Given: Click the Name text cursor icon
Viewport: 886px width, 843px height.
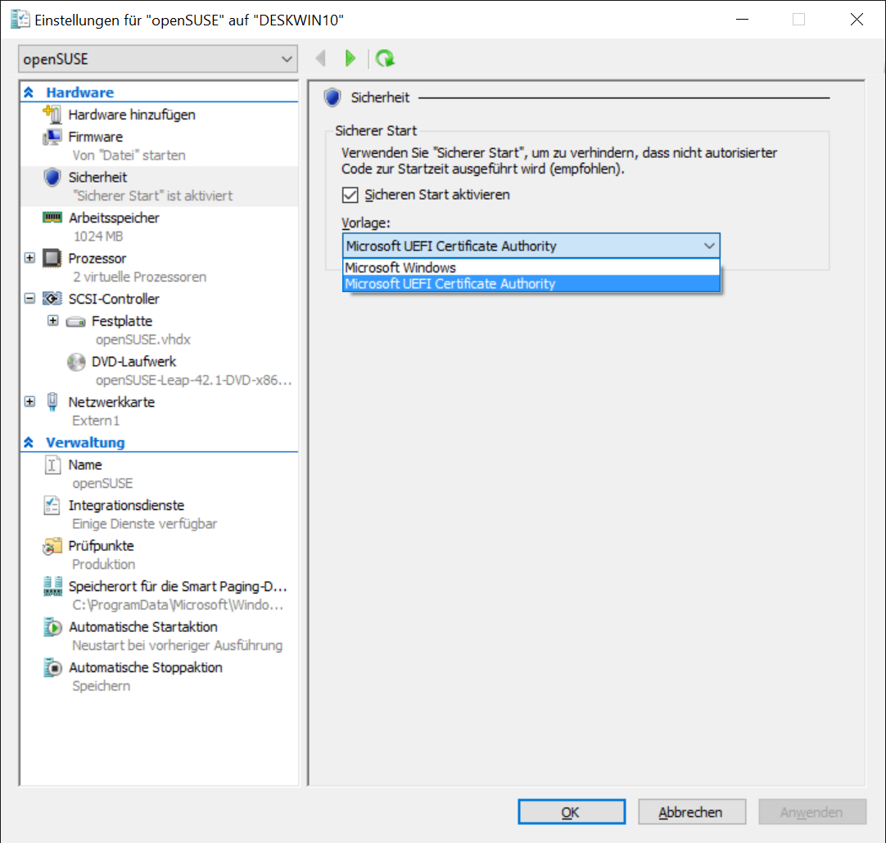Looking at the screenshot, I should (52, 465).
